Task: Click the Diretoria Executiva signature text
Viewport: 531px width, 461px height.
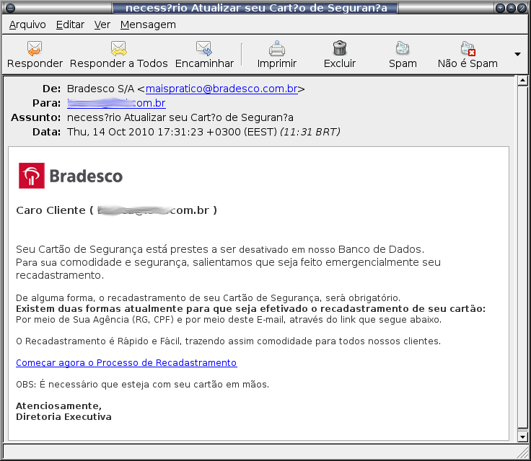Action: click(63, 416)
